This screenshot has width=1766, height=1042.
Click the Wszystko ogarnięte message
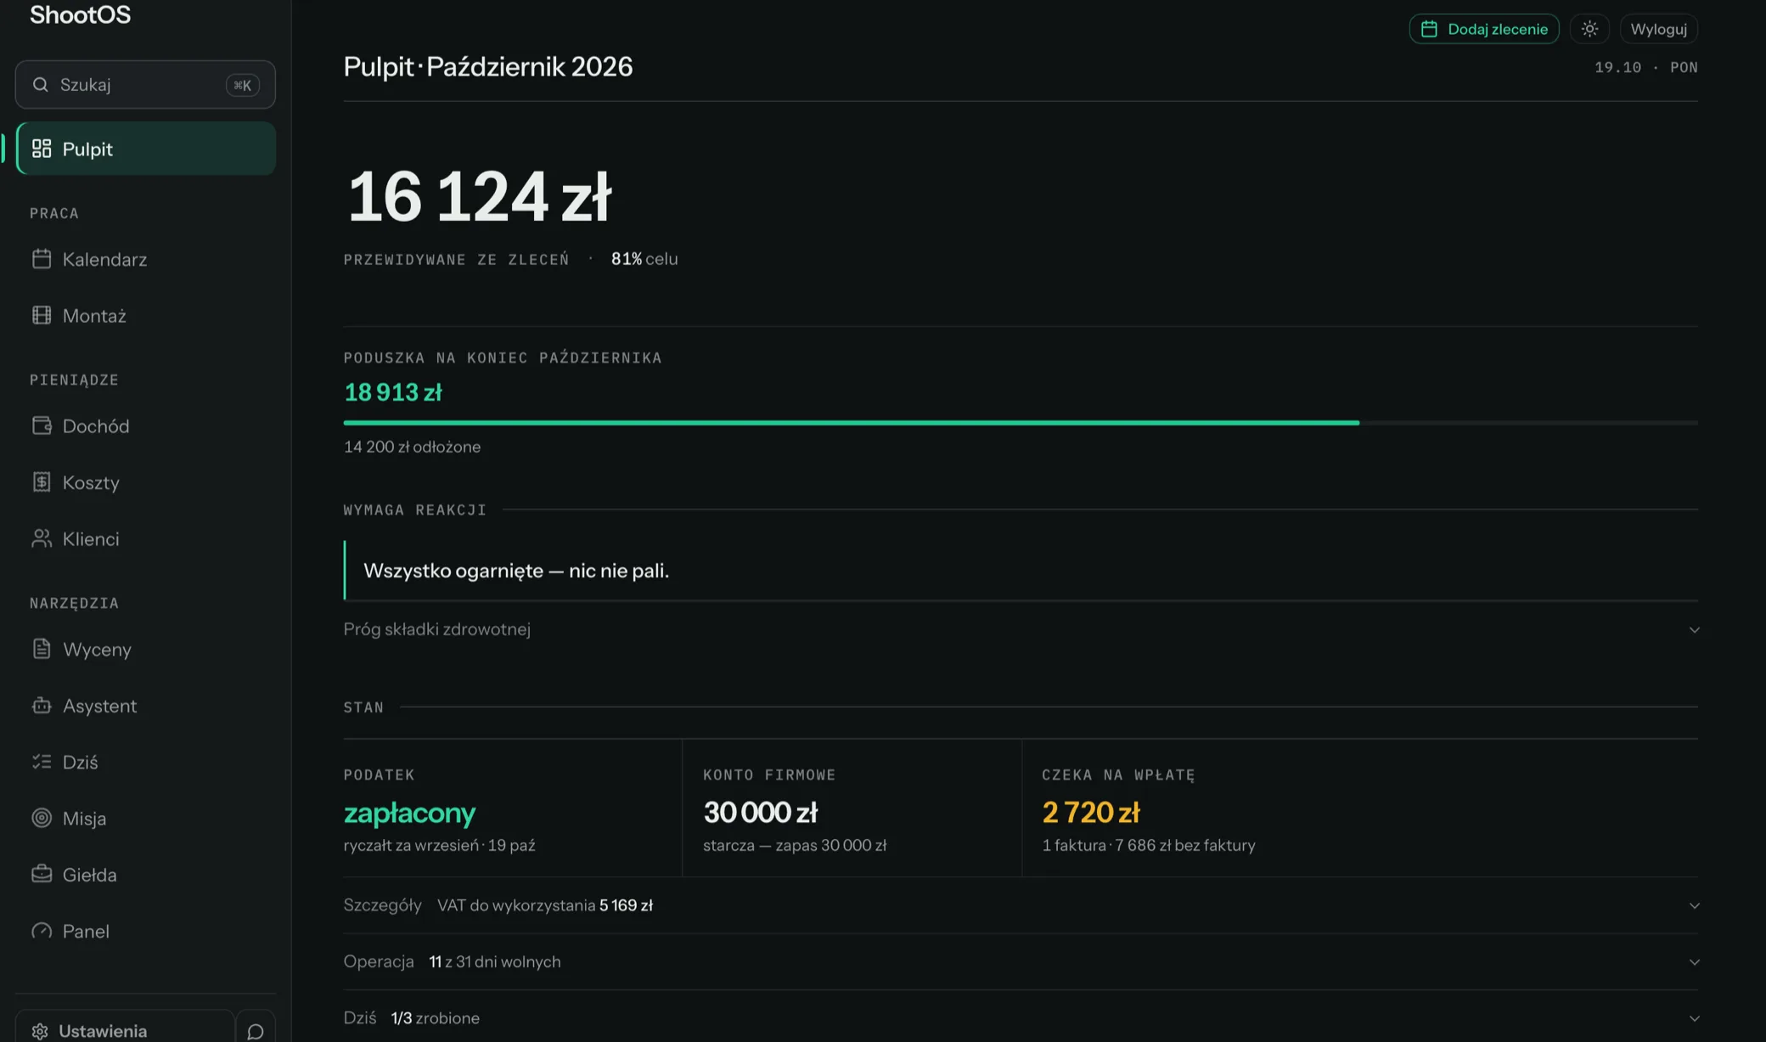coord(516,571)
